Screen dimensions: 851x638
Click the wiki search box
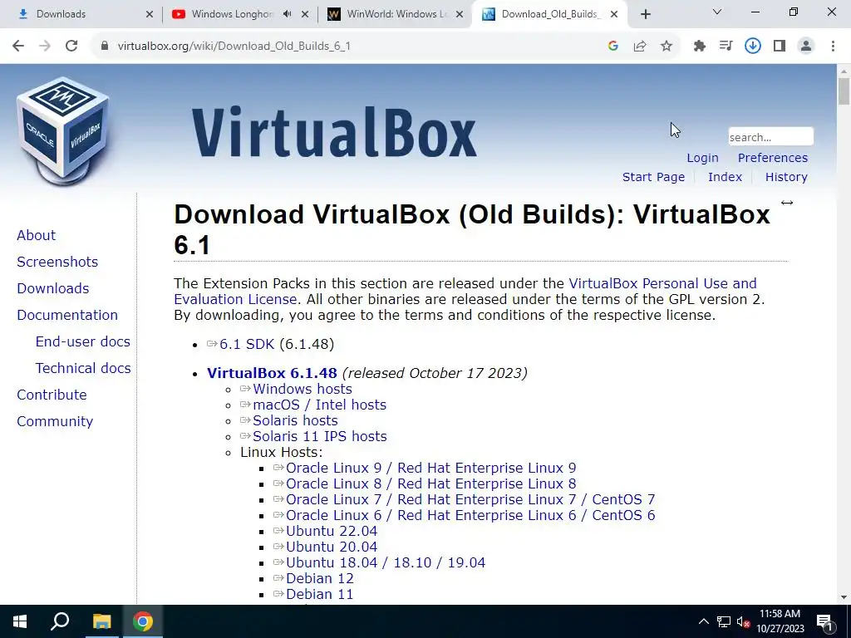click(x=770, y=137)
